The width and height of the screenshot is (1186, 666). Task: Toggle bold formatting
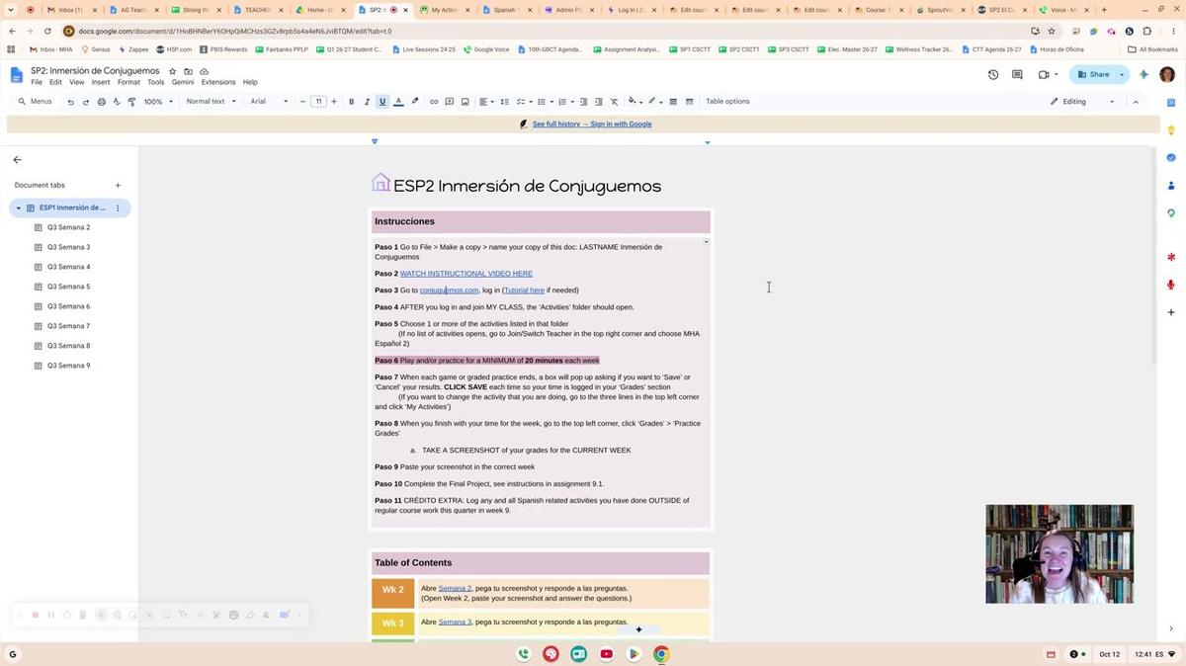(x=351, y=102)
